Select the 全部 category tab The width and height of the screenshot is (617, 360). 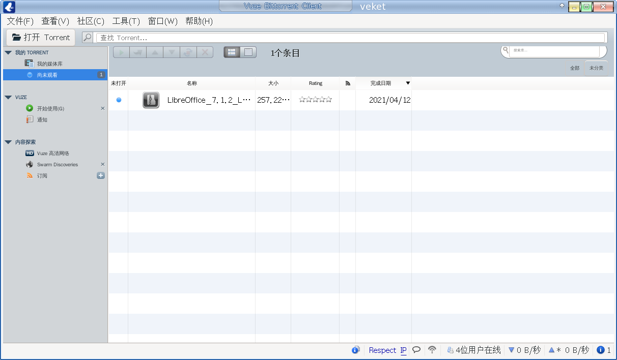point(574,68)
